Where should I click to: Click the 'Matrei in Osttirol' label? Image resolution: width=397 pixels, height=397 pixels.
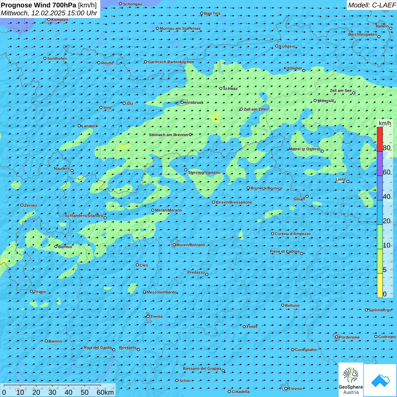point(305,149)
